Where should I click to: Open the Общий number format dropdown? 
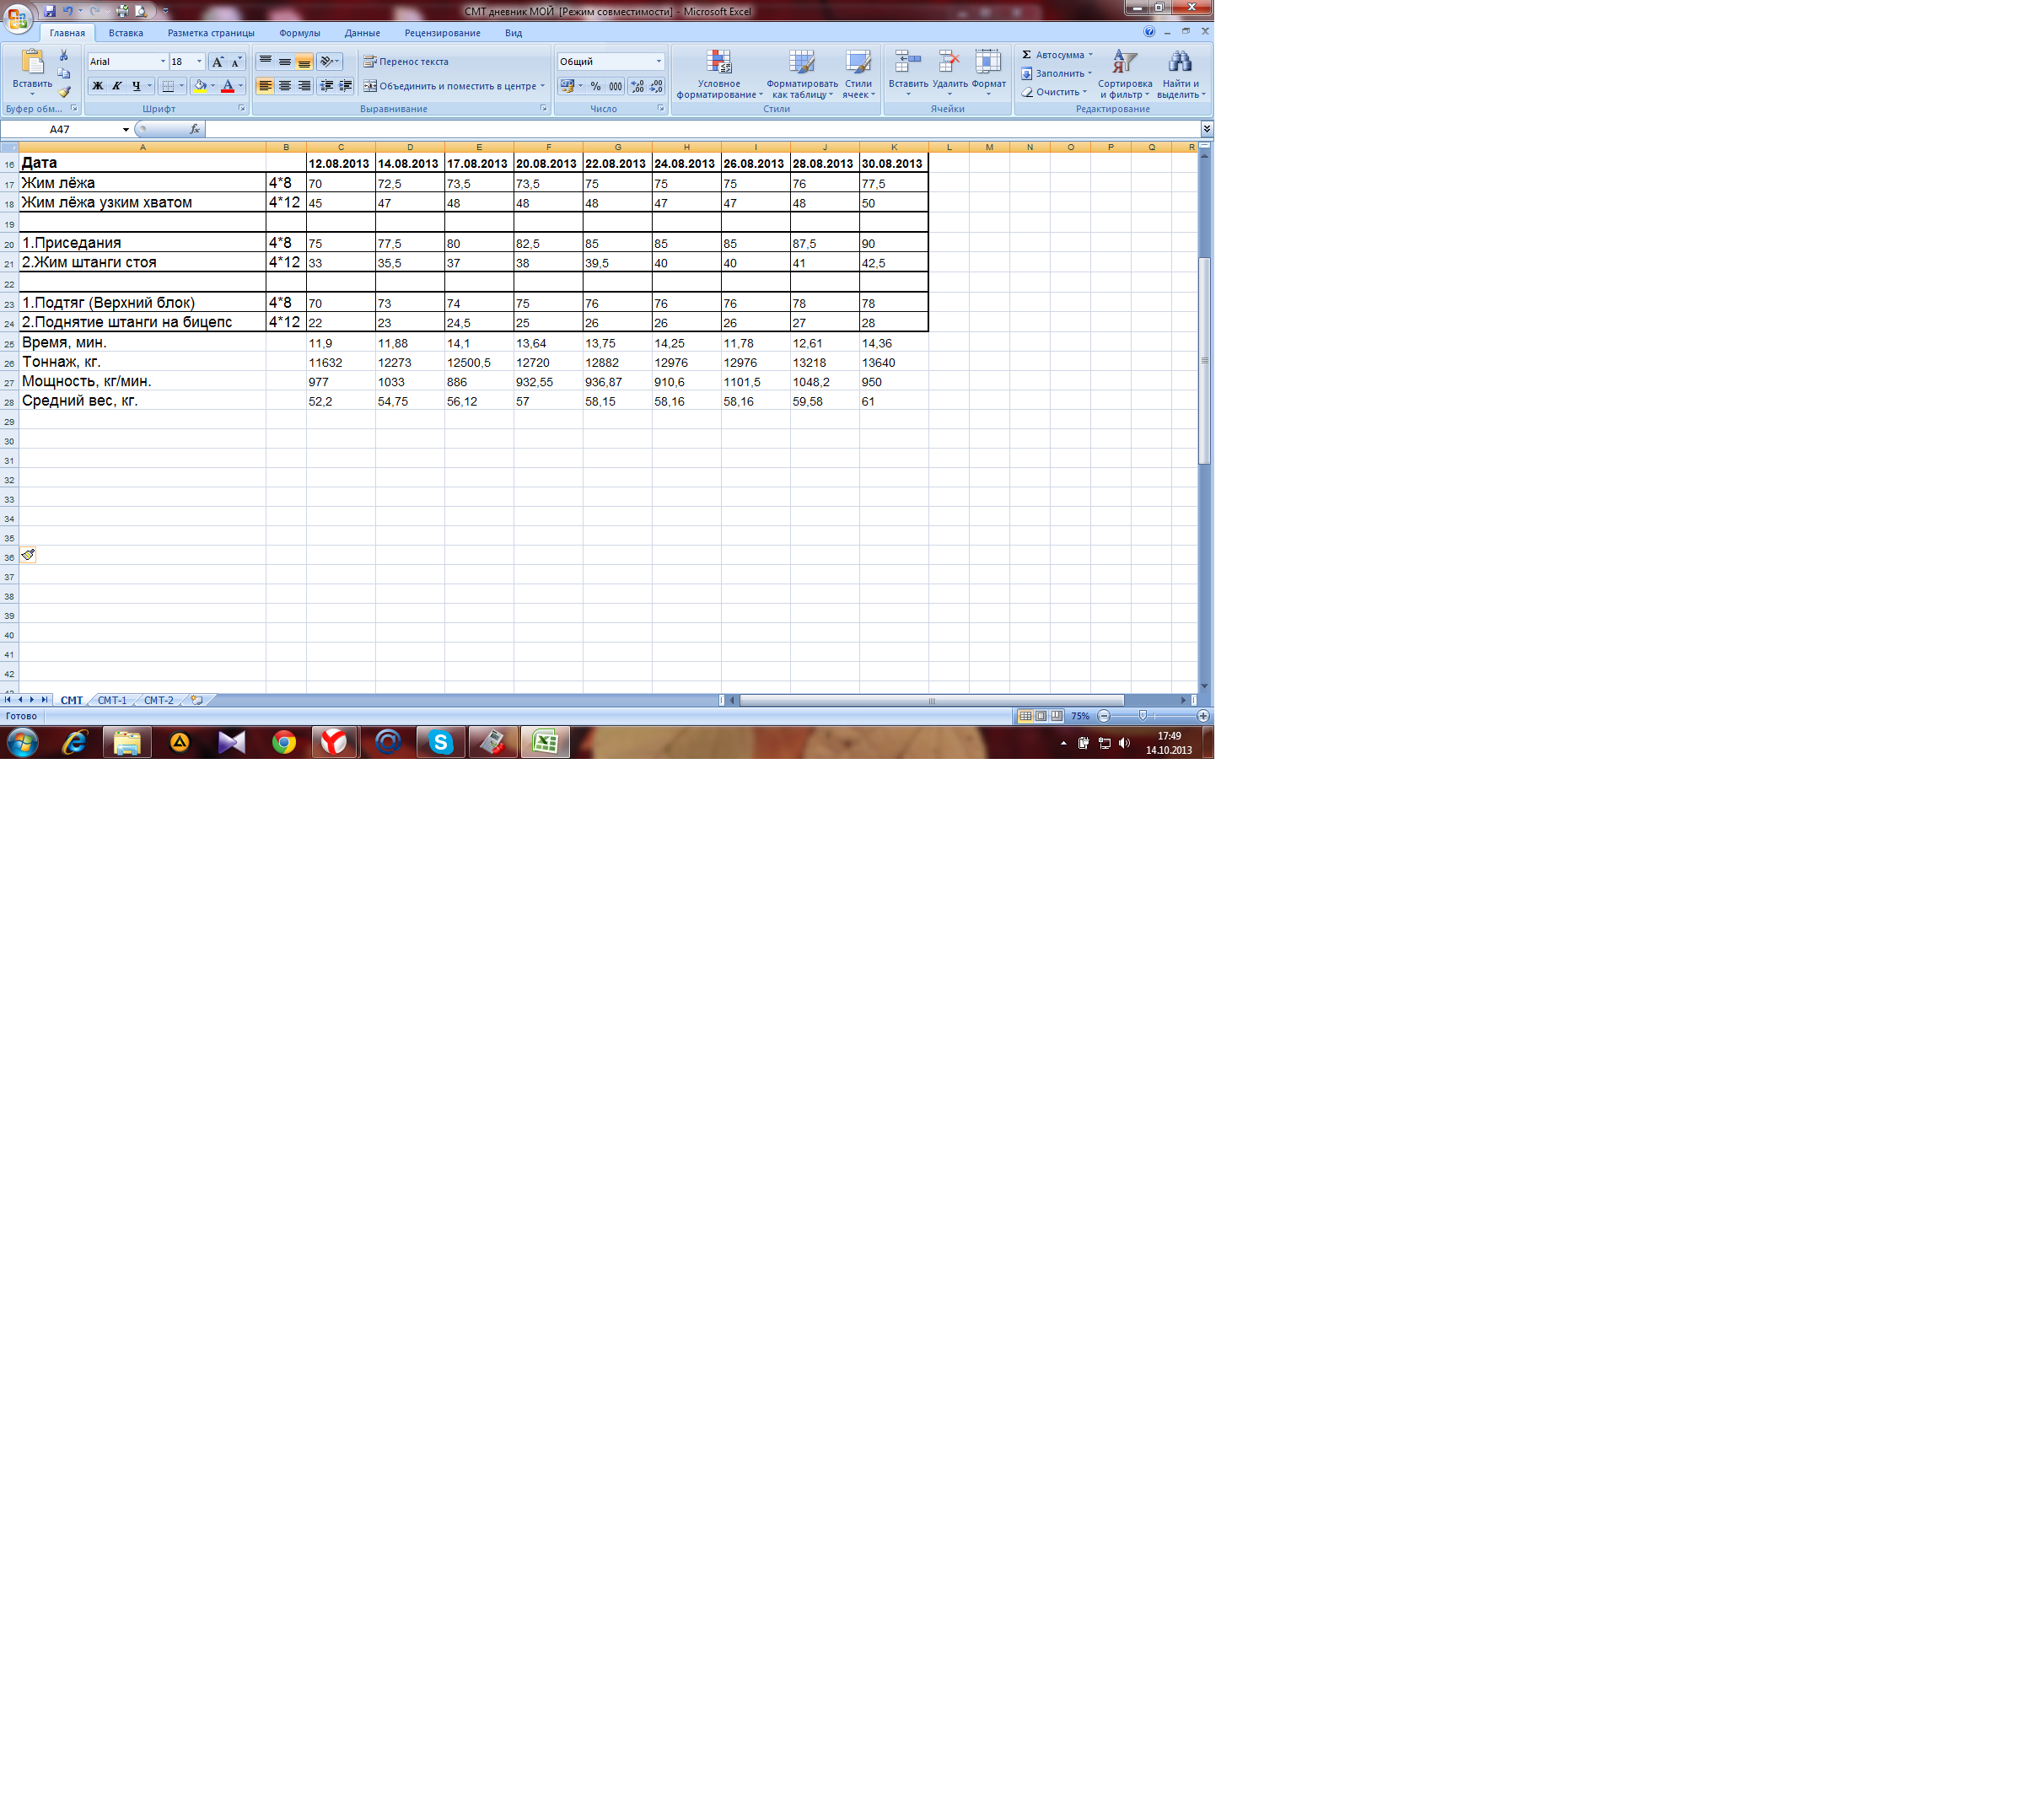tap(658, 62)
